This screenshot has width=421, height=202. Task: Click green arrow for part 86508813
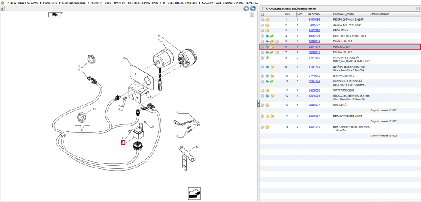(272, 52)
